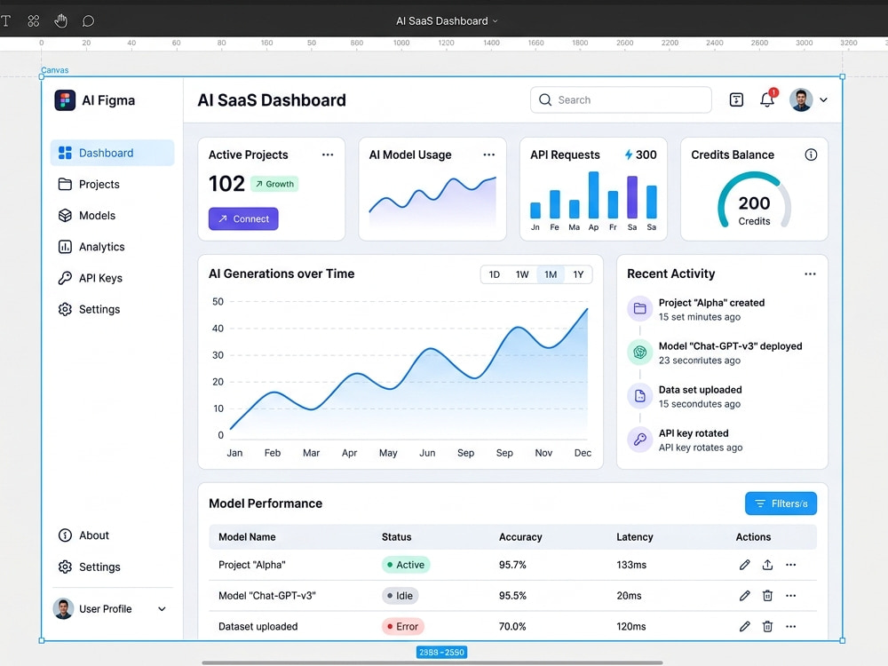Click the AI Figma logo icon
The width and height of the screenshot is (888, 666).
pyautogui.click(x=65, y=100)
